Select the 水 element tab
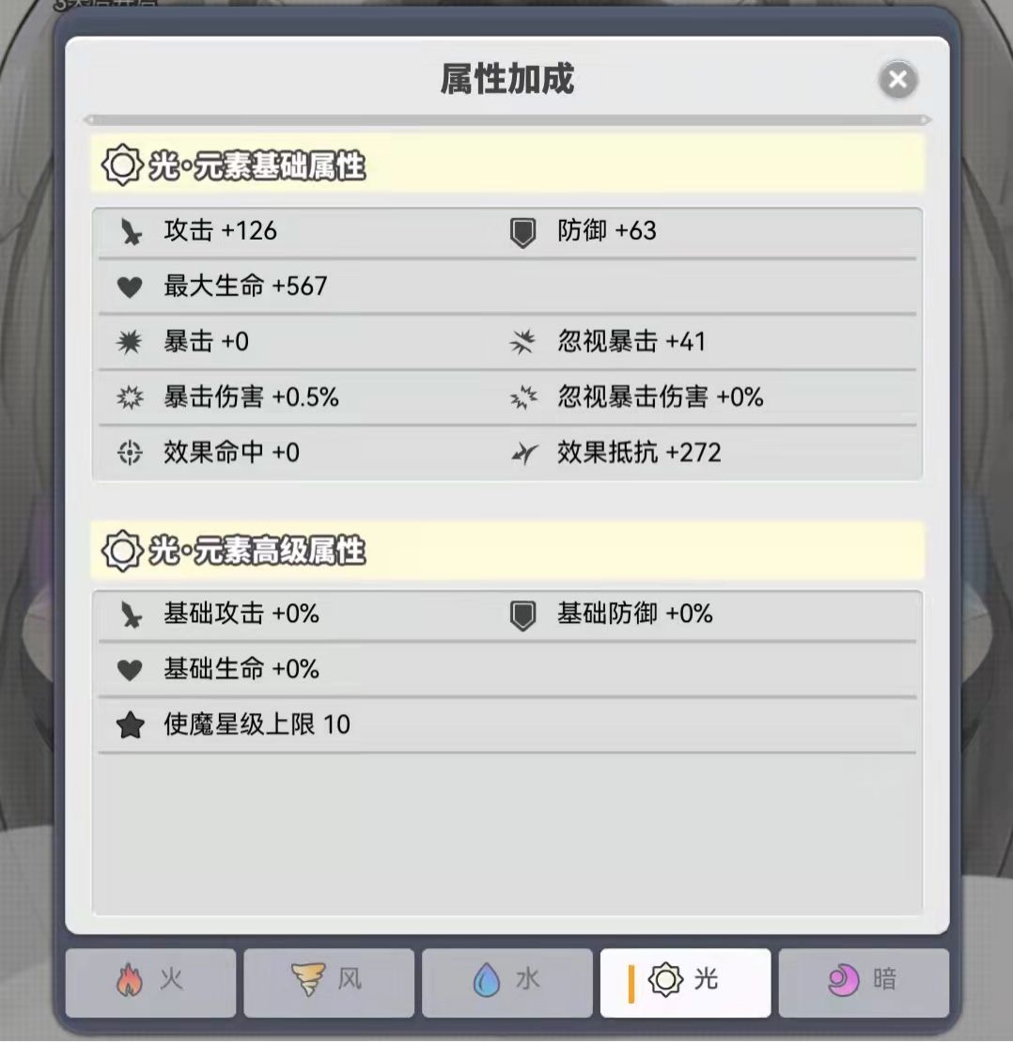This screenshot has height=1043, width=1013. 507,983
